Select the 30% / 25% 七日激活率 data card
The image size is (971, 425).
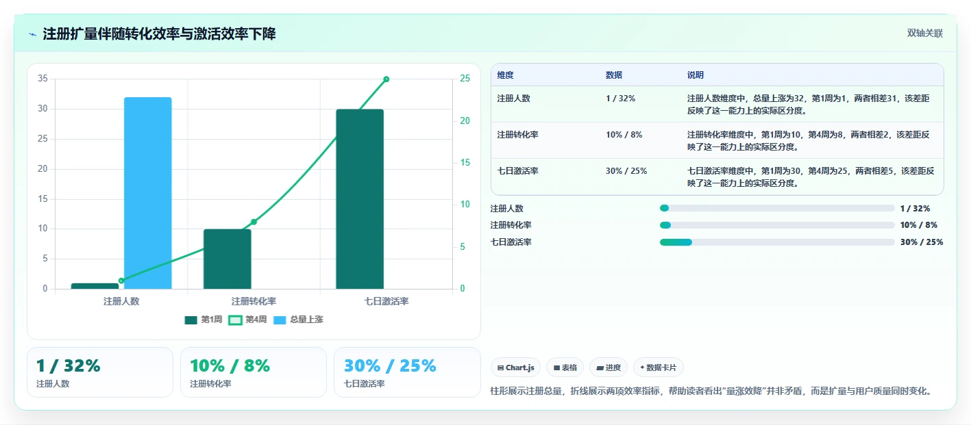[407, 372]
